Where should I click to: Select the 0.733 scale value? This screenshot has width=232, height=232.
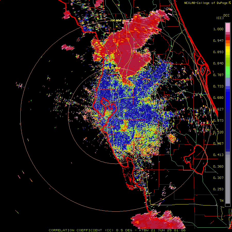pyautogui.click(x=218, y=86)
